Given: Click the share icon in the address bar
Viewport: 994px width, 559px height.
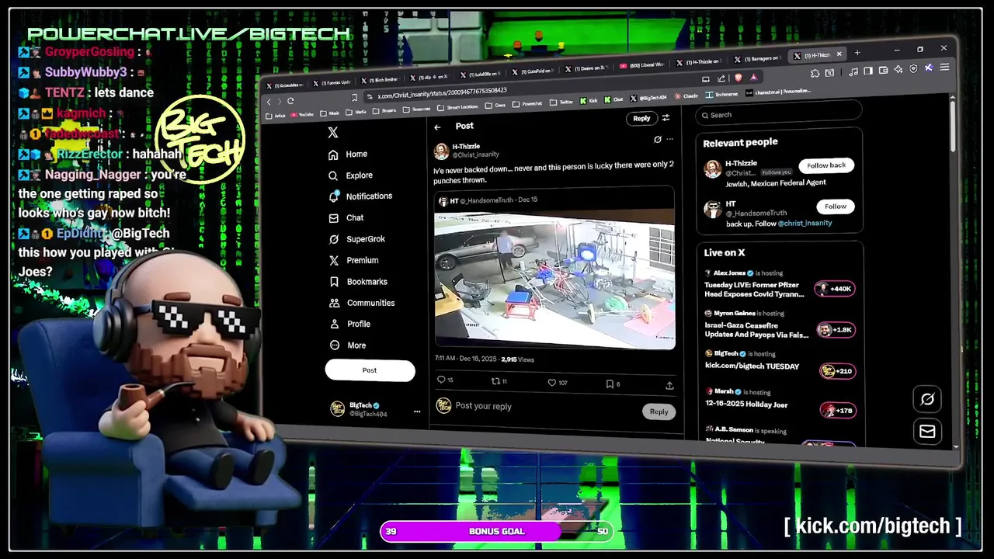Looking at the screenshot, I should click(x=721, y=78).
